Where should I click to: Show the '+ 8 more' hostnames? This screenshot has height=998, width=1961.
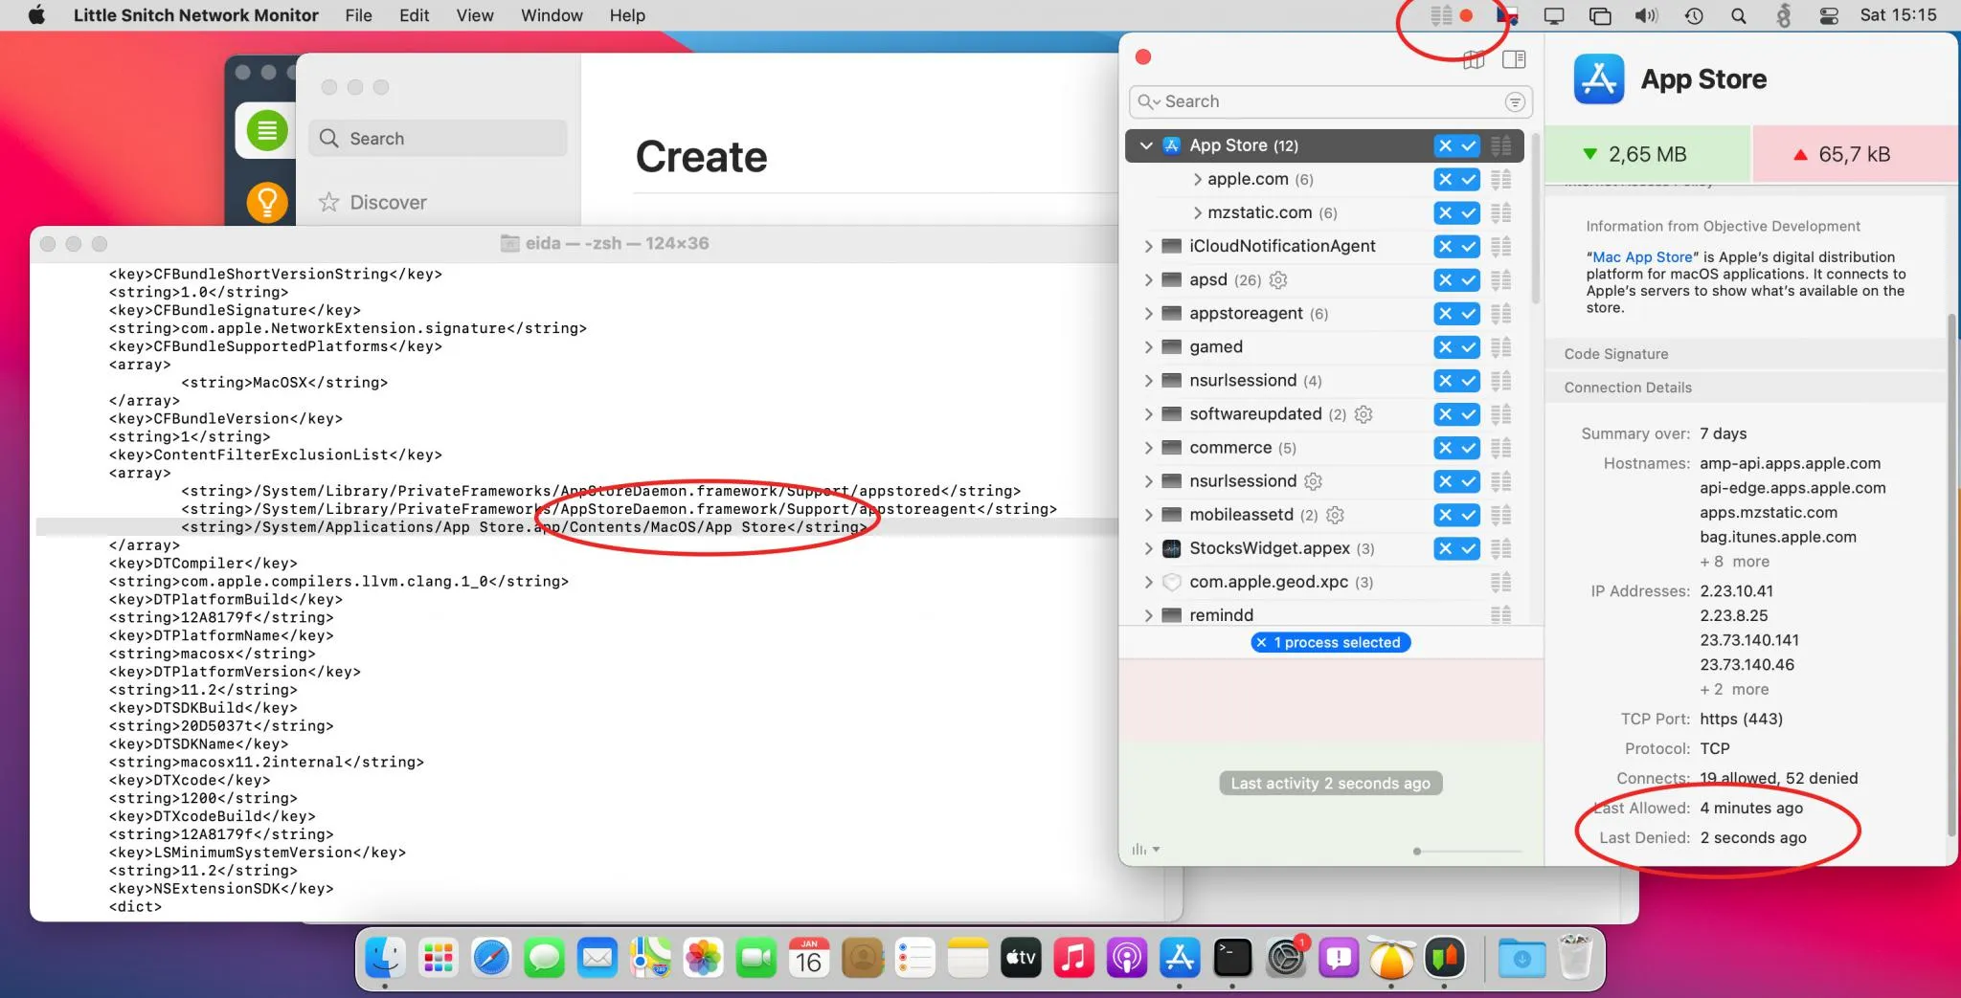click(x=1734, y=562)
